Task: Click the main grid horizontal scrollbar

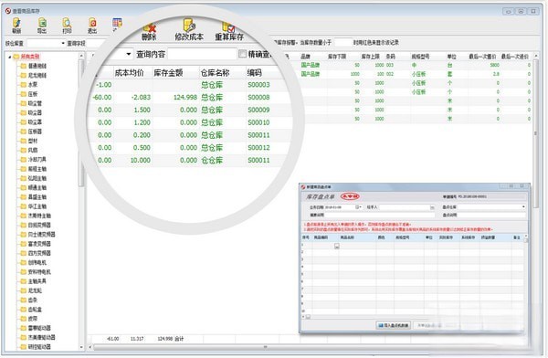Action: click(265, 347)
